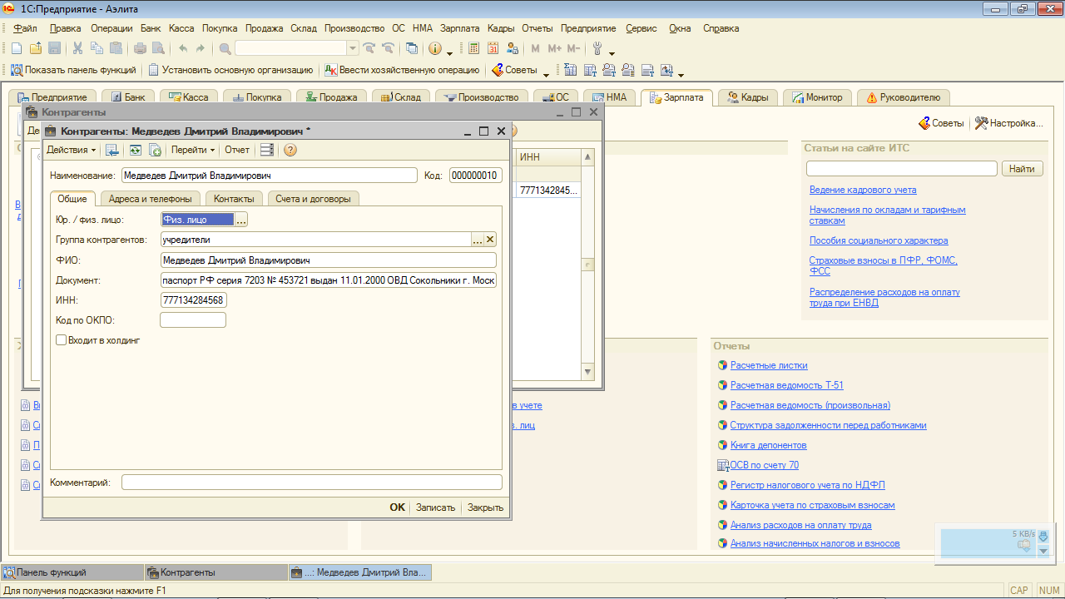1065x599 pixels.
Task: Click the windows list toolbar icon
Action: pos(411,48)
